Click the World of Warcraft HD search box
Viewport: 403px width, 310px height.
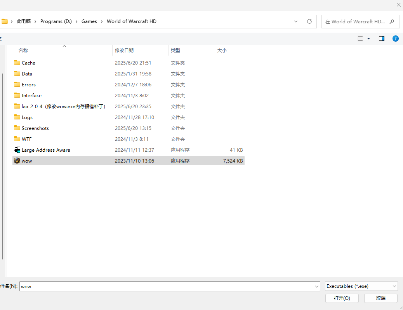coord(360,22)
